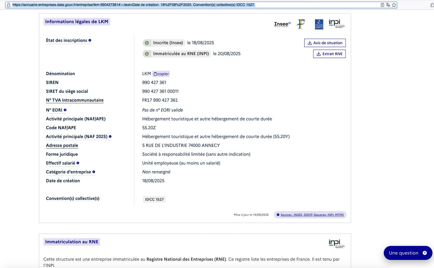Click the Société à responsabilité limitée text

coord(196,154)
